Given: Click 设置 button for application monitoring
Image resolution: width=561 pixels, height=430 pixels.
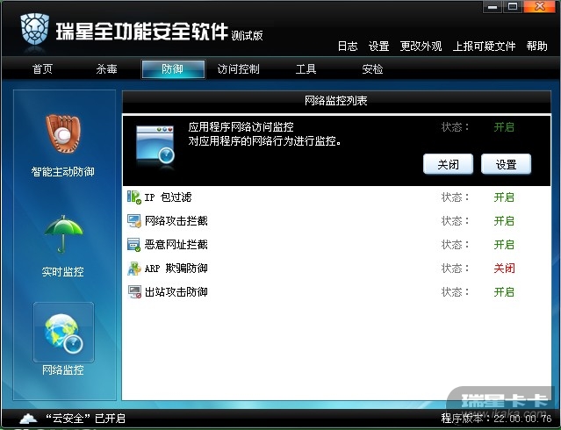Looking at the screenshot, I should 506,164.
